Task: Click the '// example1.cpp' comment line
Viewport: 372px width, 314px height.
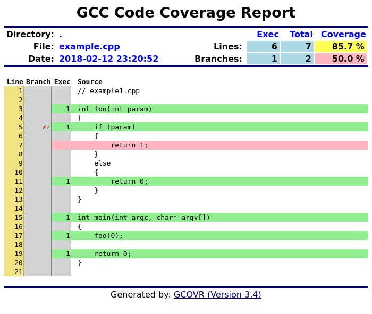Action: pos(108,91)
